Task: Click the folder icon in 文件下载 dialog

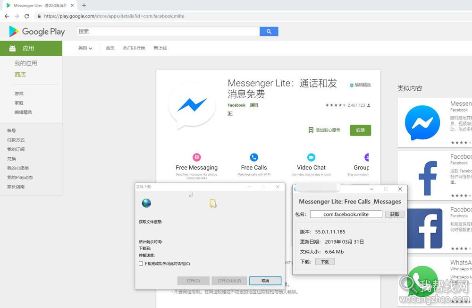Action: (213, 204)
